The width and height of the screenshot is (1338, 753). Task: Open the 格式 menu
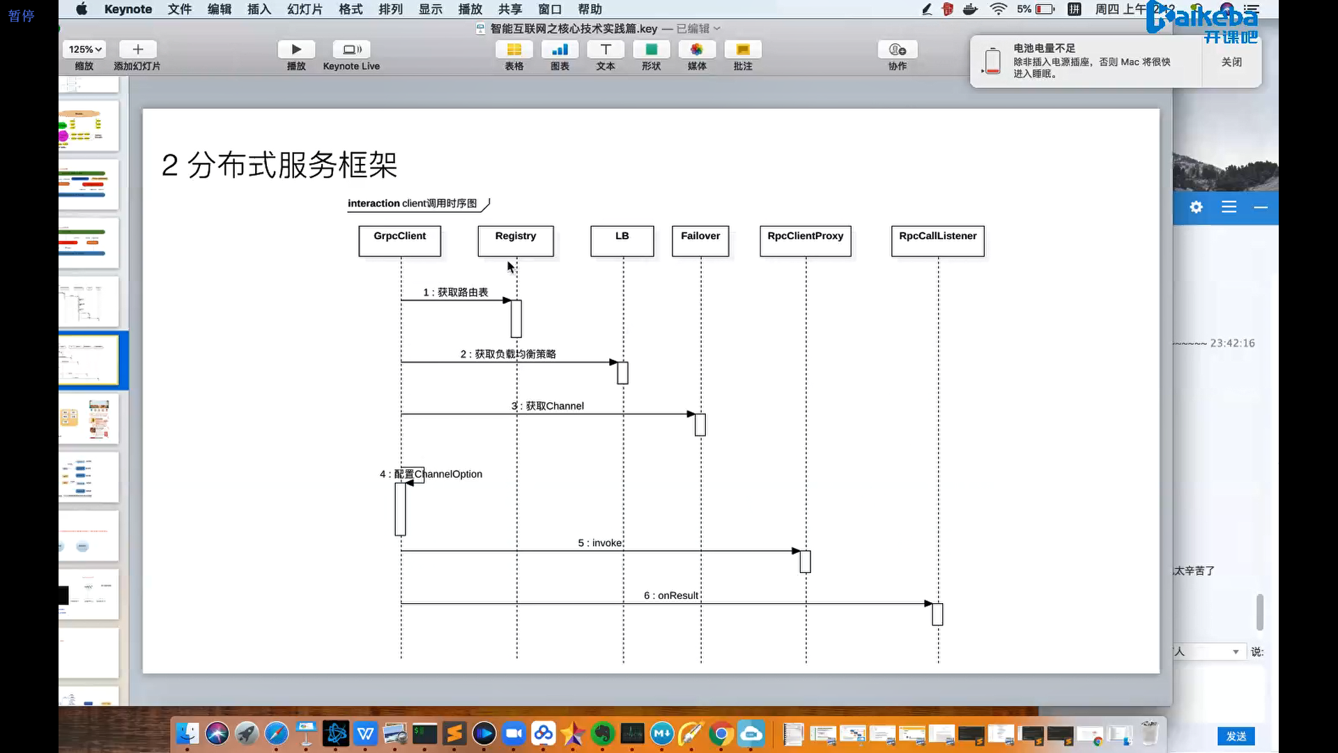tap(351, 9)
